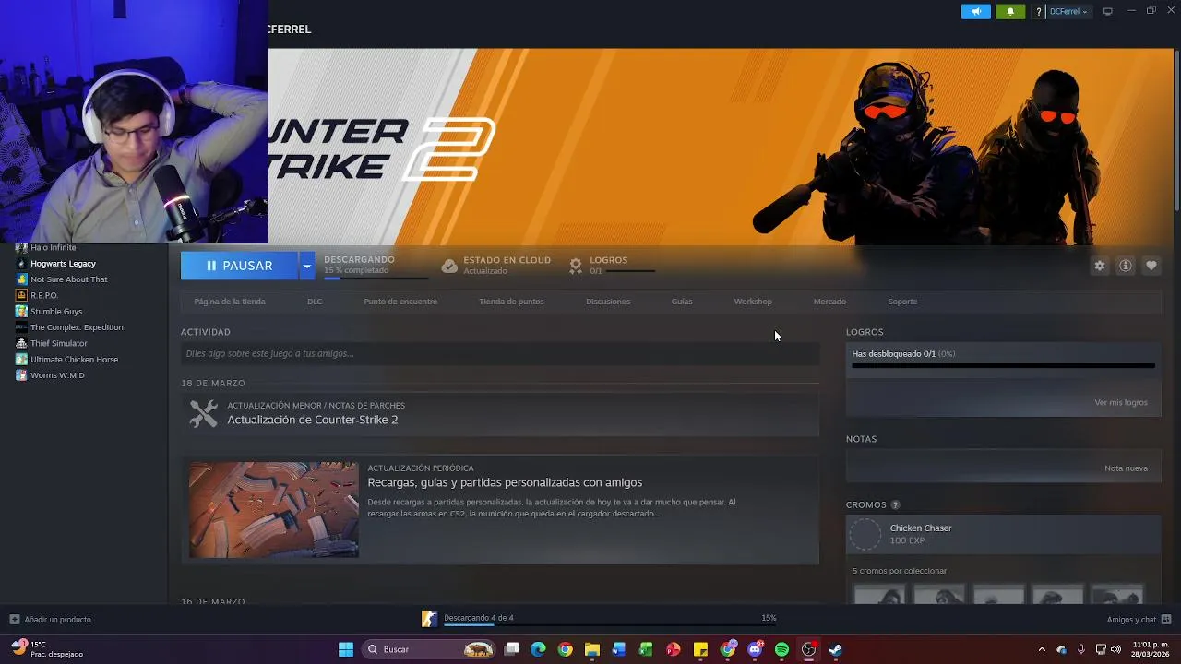Open Microsoft Edge from taskbar

[x=538, y=649]
